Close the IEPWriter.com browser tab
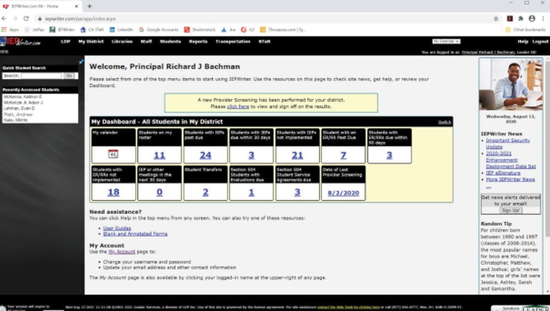Screen dimensions: 550x311 (x=76, y=6)
